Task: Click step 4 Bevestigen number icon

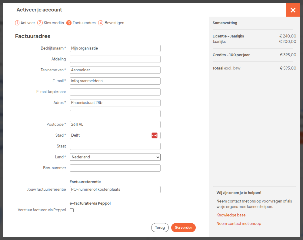Action: (101, 23)
